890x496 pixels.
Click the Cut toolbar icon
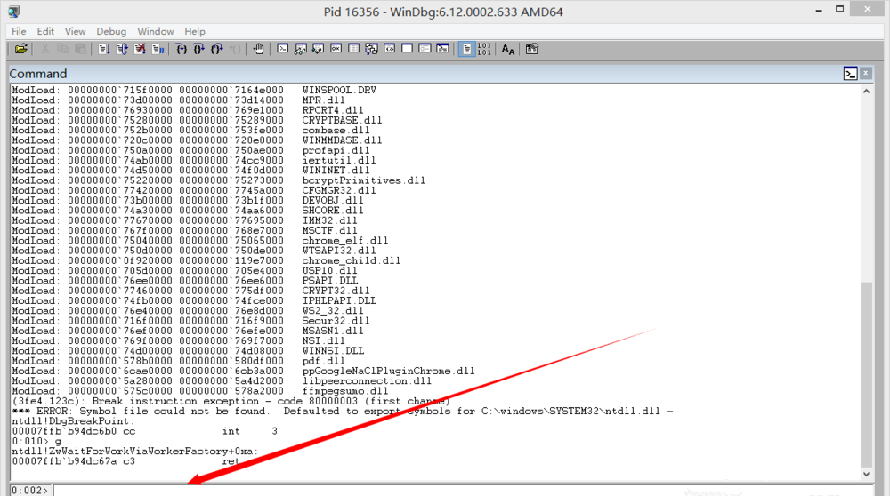[x=44, y=49]
